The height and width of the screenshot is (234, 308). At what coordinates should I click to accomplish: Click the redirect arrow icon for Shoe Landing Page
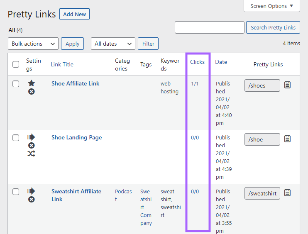coord(31,137)
